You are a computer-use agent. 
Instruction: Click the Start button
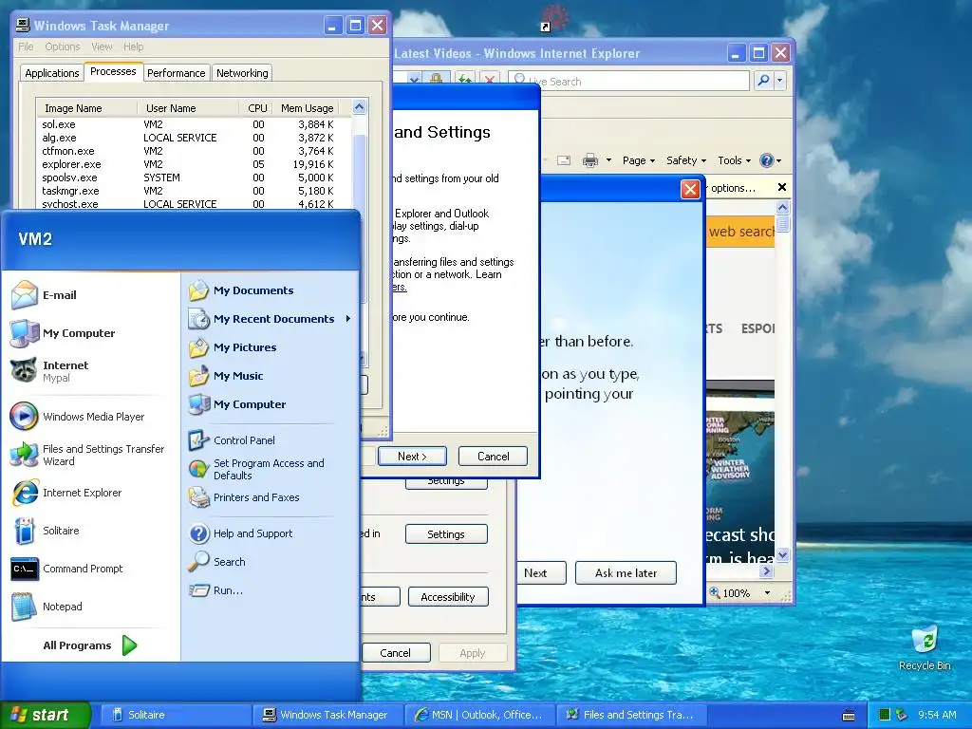pos(45,715)
